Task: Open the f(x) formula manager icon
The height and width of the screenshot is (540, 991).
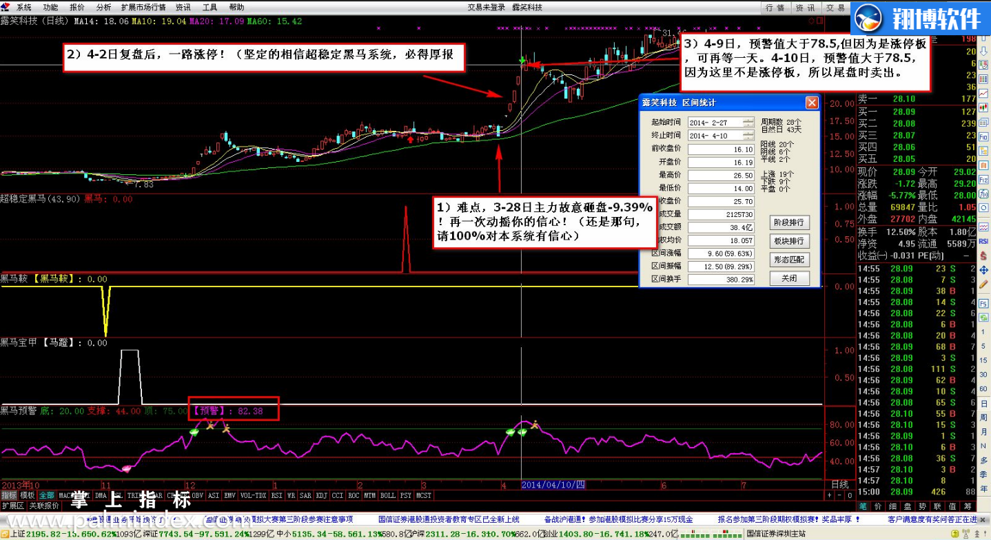Action: pyautogui.click(x=984, y=194)
